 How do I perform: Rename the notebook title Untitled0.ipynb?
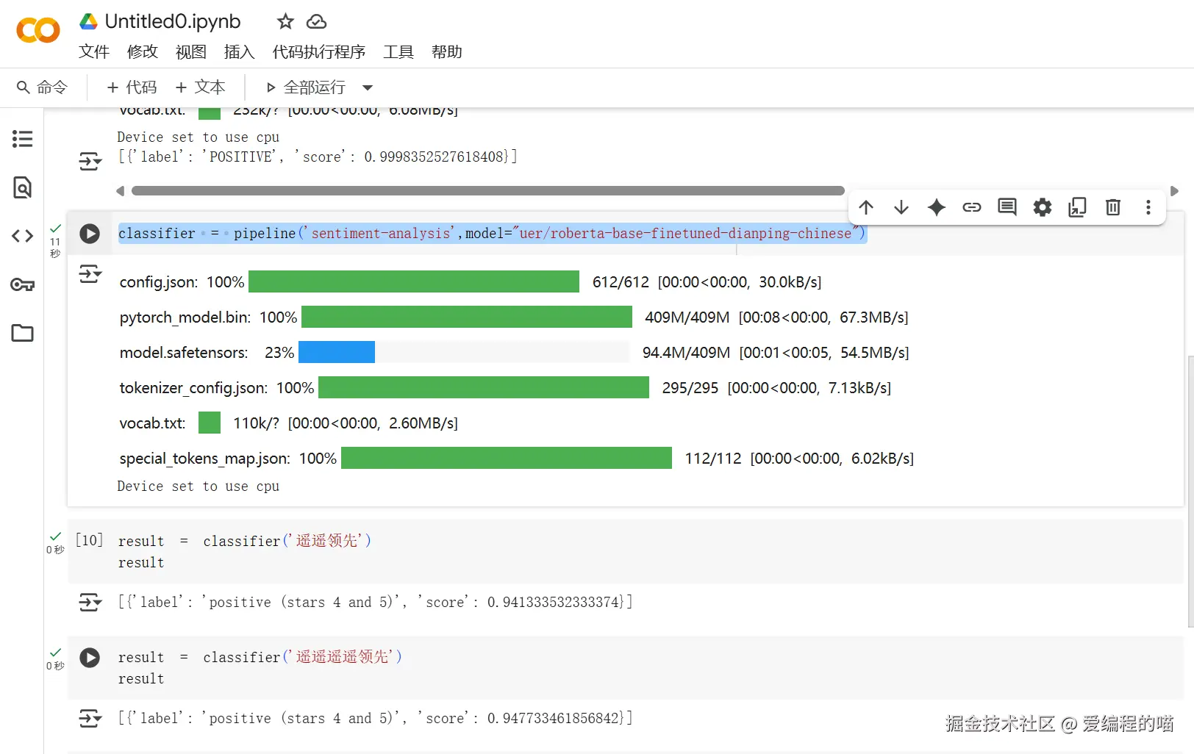173,21
